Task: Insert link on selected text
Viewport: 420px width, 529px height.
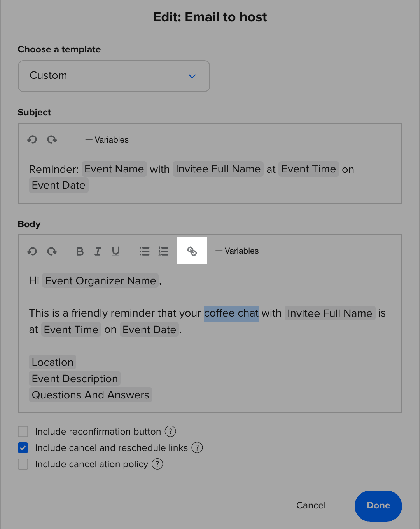Action: 192,251
